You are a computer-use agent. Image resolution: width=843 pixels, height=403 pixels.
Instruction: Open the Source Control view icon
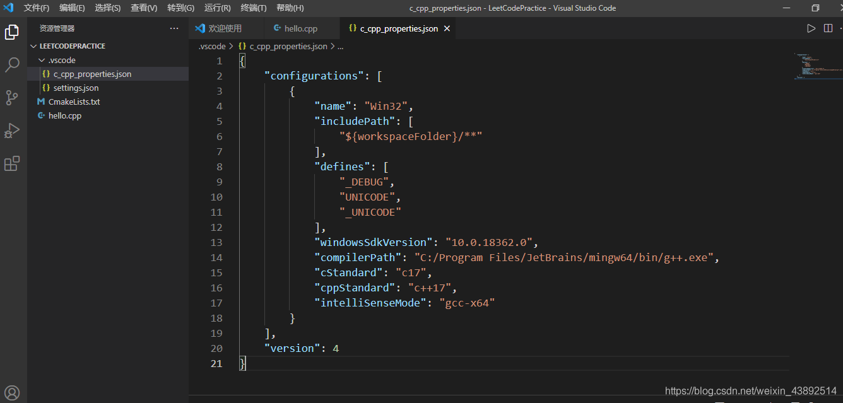point(12,98)
